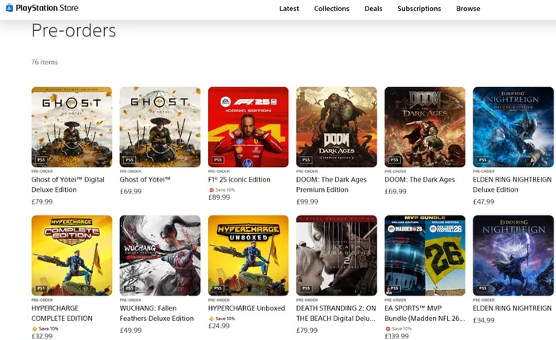Click the '76 items' count text

[x=44, y=63]
